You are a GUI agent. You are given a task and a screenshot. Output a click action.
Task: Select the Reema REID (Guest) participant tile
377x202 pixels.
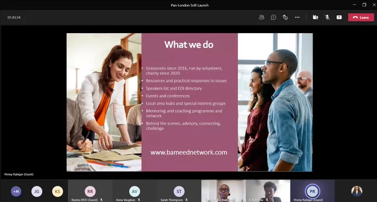point(90,191)
